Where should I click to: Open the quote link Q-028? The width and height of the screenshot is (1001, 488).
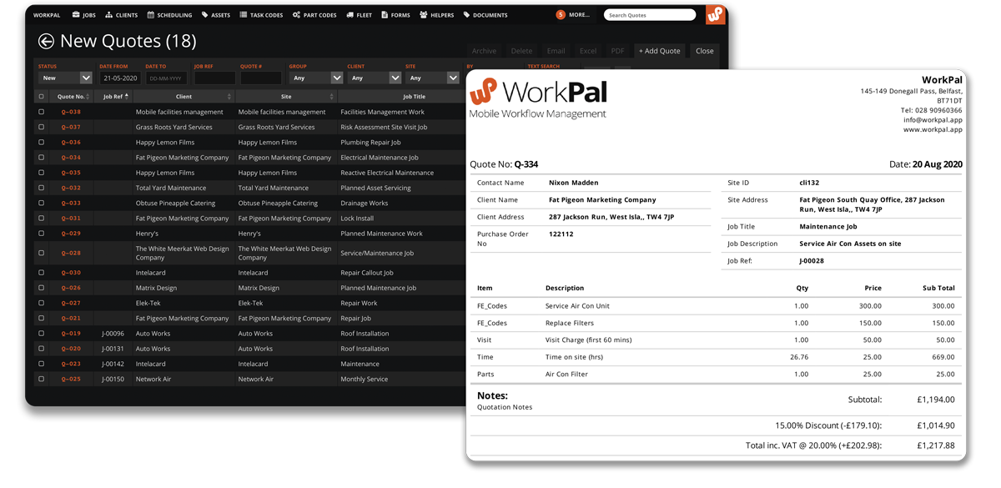(x=71, y=253)
